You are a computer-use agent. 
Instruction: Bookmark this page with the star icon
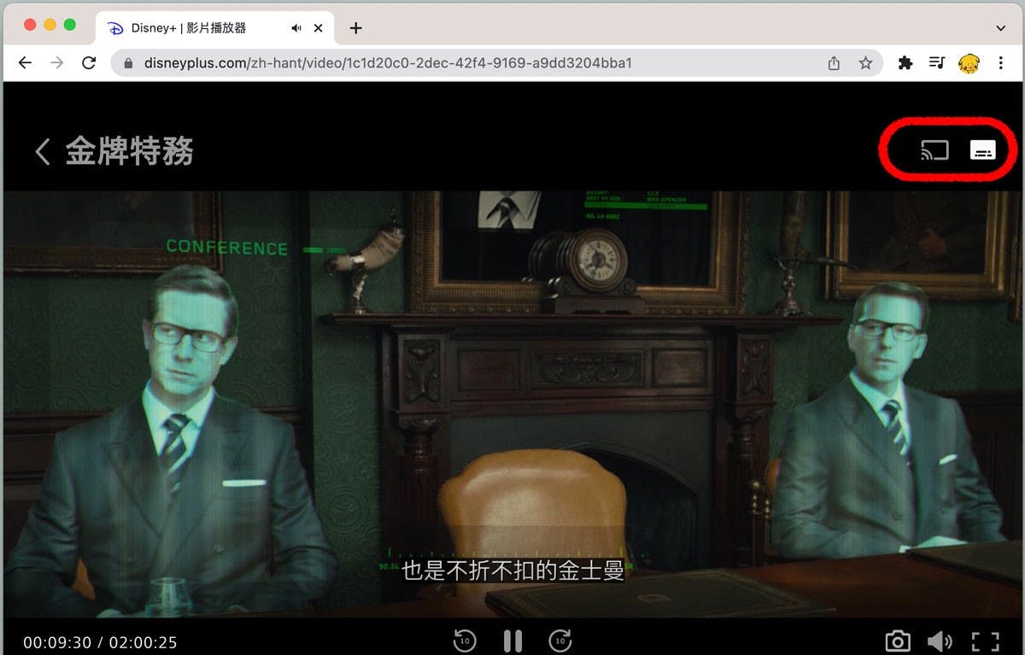[865, 63]
